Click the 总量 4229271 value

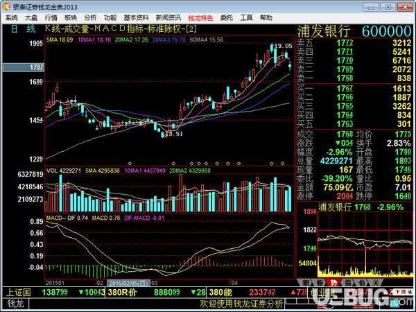tap(336, 161)
